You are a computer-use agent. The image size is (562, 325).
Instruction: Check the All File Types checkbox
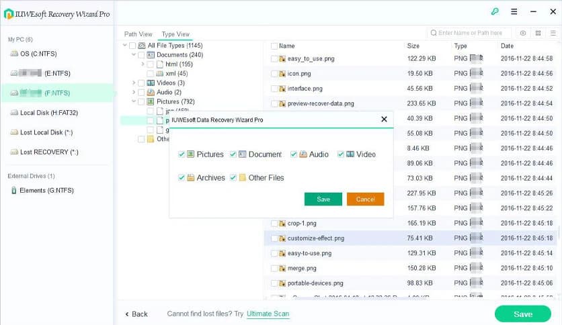pos(132,46)
